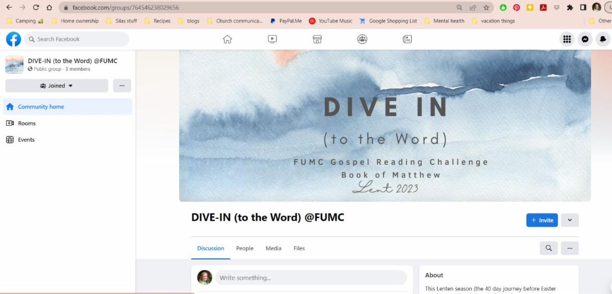Open the Files tab
Viewport: 612px width, 294px height.
(x=299, y=248)
